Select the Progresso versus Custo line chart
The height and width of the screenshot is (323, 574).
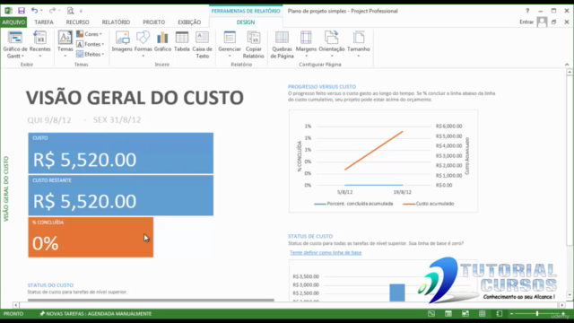383,161
